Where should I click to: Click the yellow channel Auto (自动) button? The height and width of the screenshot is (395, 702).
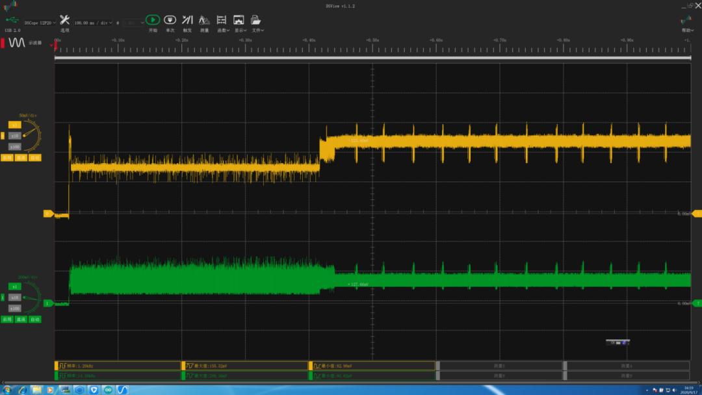tap(35, 157)
